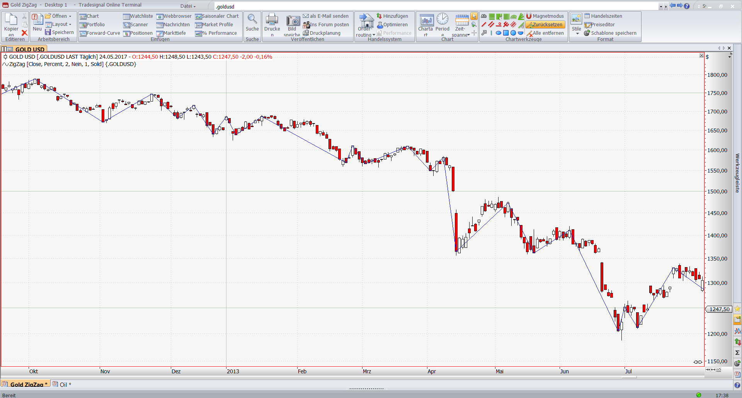Open the Sigma panel in right sidebar
Viewport: 742px width, 398px height.
coord(737,353)
